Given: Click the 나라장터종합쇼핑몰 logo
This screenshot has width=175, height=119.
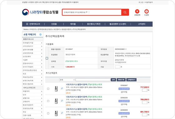Looking at the screenshot, I should point(40,12).
